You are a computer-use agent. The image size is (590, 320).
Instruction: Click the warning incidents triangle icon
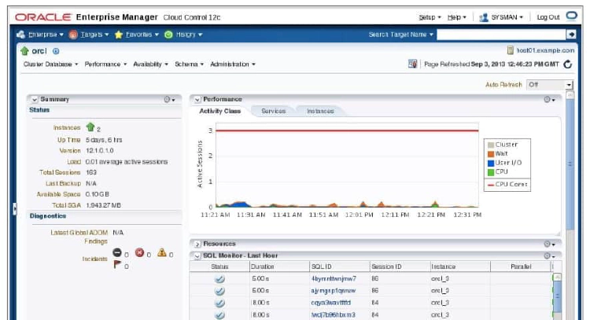point(162,252)
